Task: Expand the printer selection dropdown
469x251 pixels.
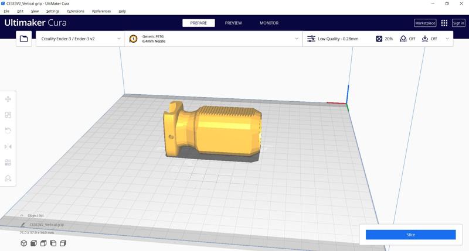Action: (119, 39)
